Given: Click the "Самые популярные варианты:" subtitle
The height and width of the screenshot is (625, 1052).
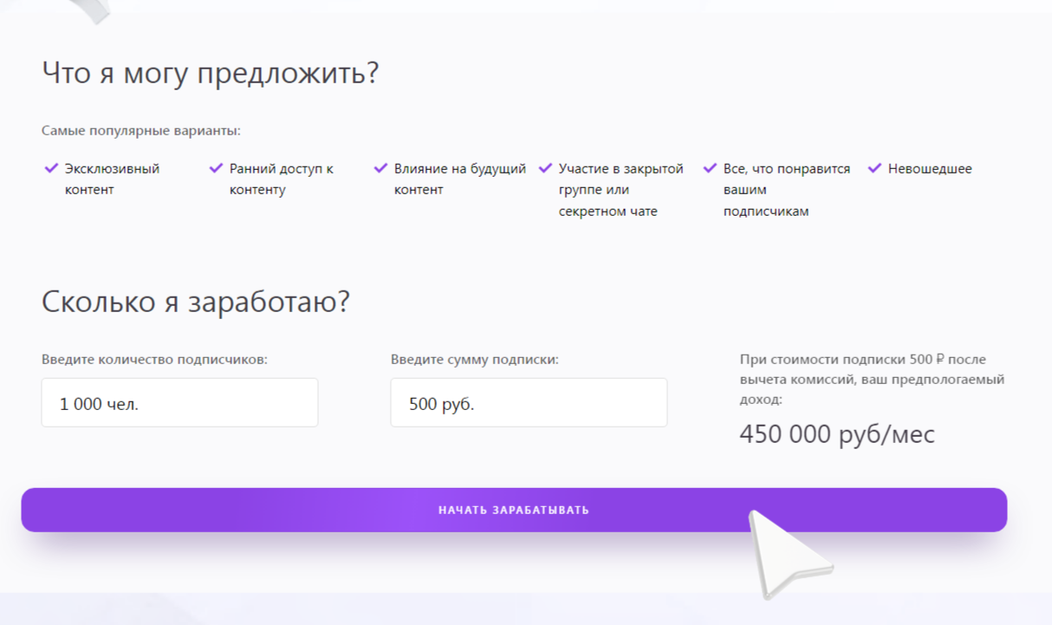Looking at the screenshot, I should point(141,131).
